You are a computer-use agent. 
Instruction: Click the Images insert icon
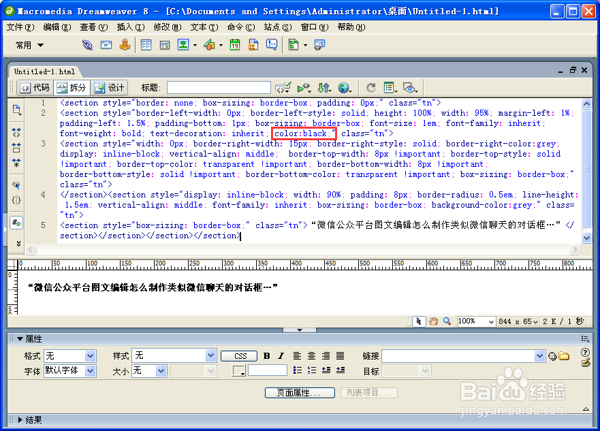pyautogui.click(x=183, y=45)
